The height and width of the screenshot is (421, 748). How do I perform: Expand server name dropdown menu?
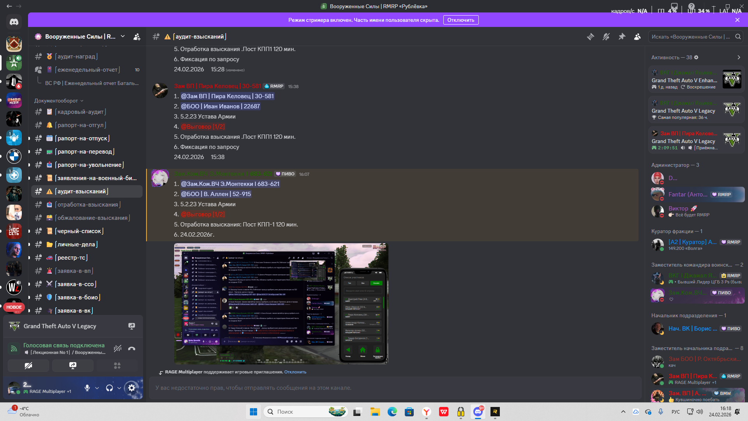123,36
